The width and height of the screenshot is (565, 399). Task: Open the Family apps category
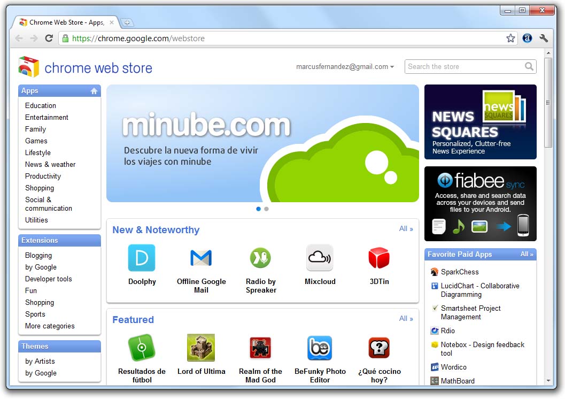coord(35,129)
